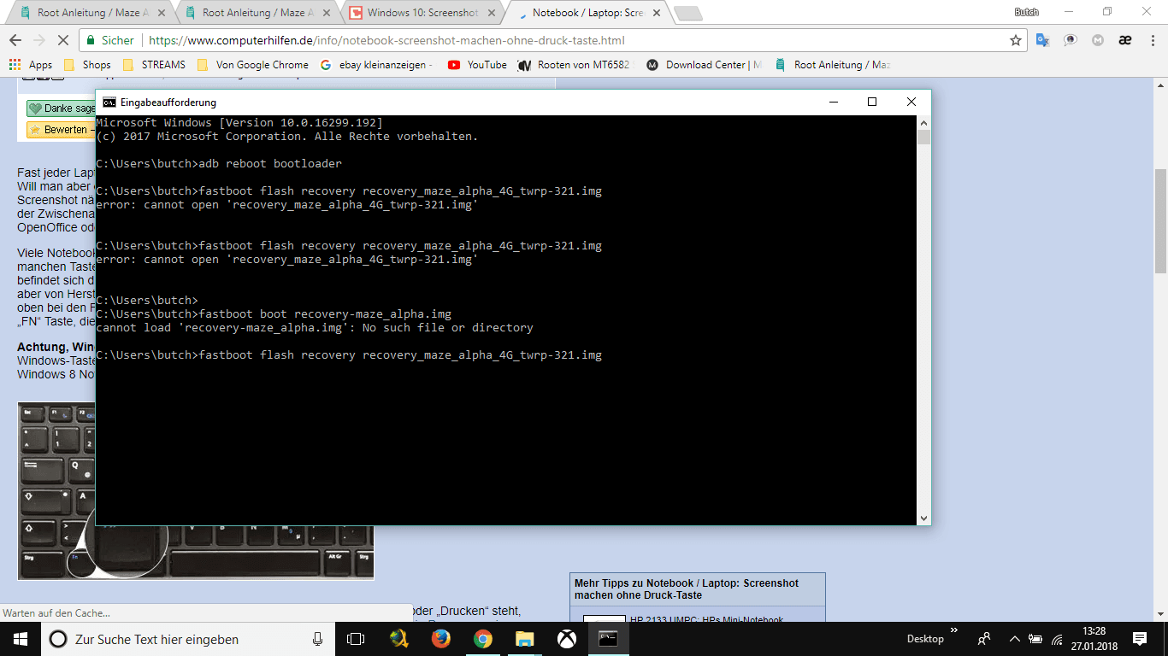Click the Butch profile button
Screen dimensions: 1168x656
[x=1026, y=12]
